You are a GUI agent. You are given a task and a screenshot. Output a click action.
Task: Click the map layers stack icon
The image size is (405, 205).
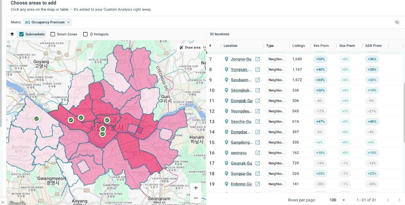(x=12, y=34)
